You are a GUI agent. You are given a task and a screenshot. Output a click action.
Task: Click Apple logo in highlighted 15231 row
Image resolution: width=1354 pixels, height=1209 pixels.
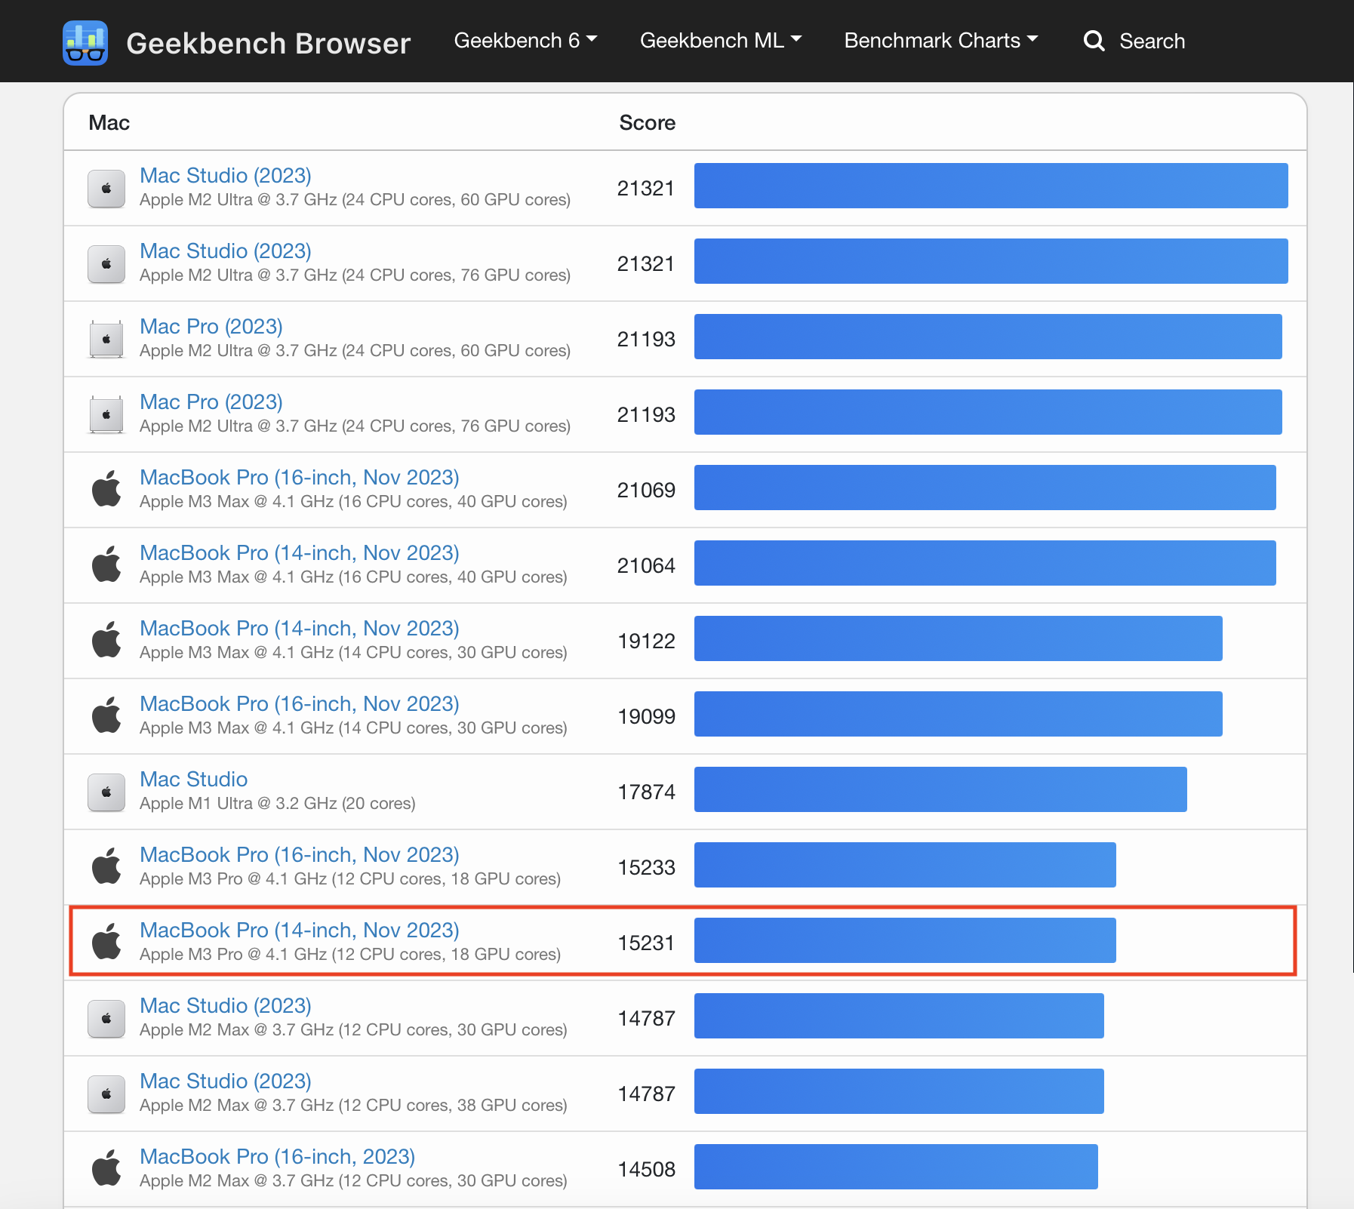(106, 942)
